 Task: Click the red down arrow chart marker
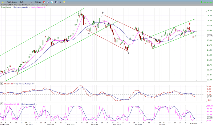click(190, 24)
